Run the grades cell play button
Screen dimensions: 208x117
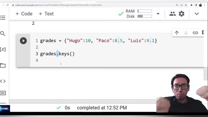click(23, 41)
